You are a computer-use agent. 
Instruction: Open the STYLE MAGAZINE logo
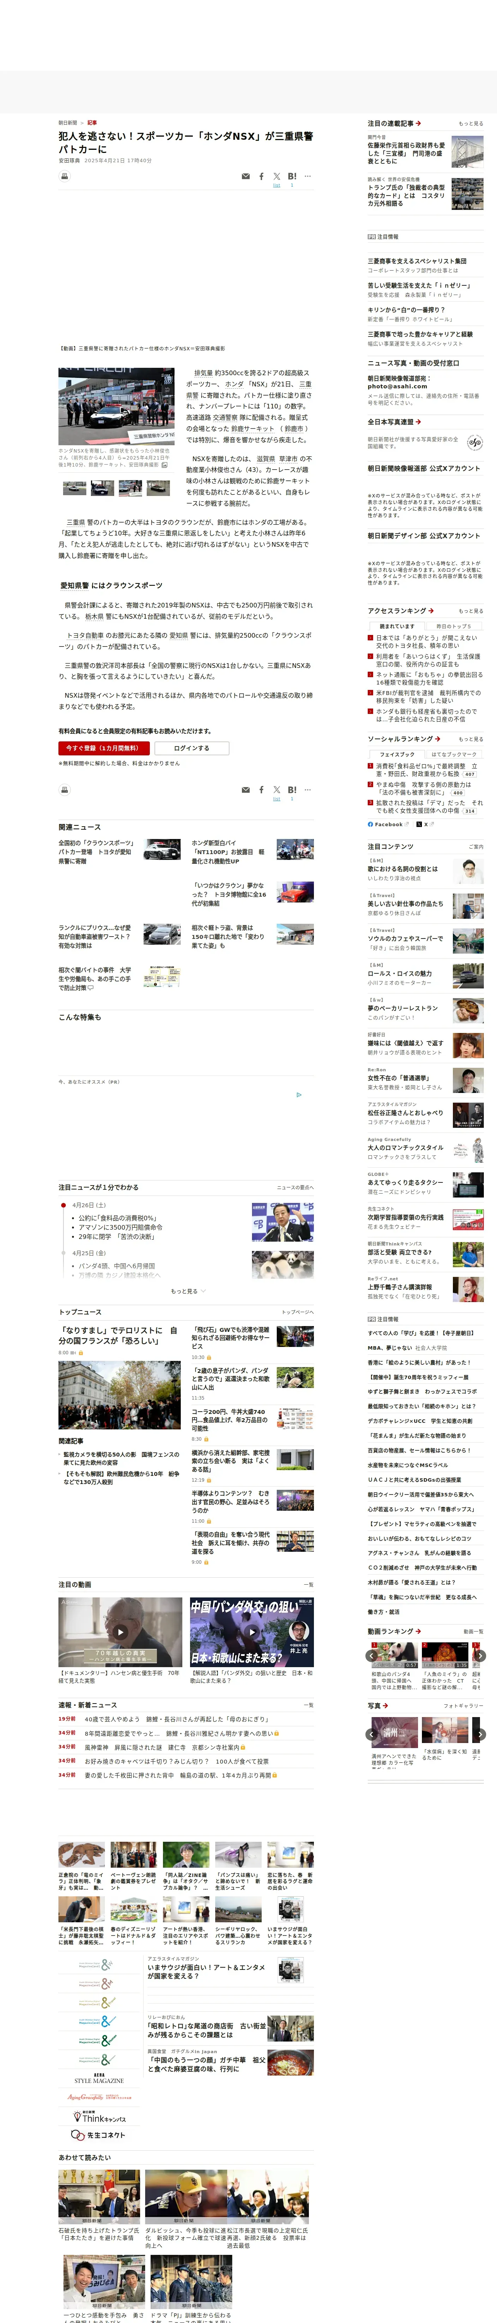[99, 2079]
